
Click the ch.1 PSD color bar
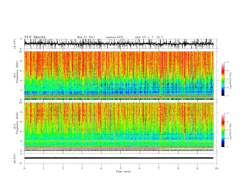point(223,79)
